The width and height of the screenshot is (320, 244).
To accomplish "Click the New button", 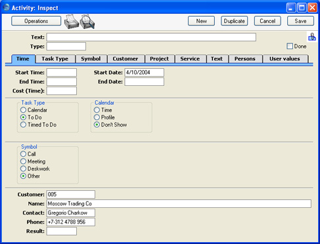I will [x=201, y=21].
